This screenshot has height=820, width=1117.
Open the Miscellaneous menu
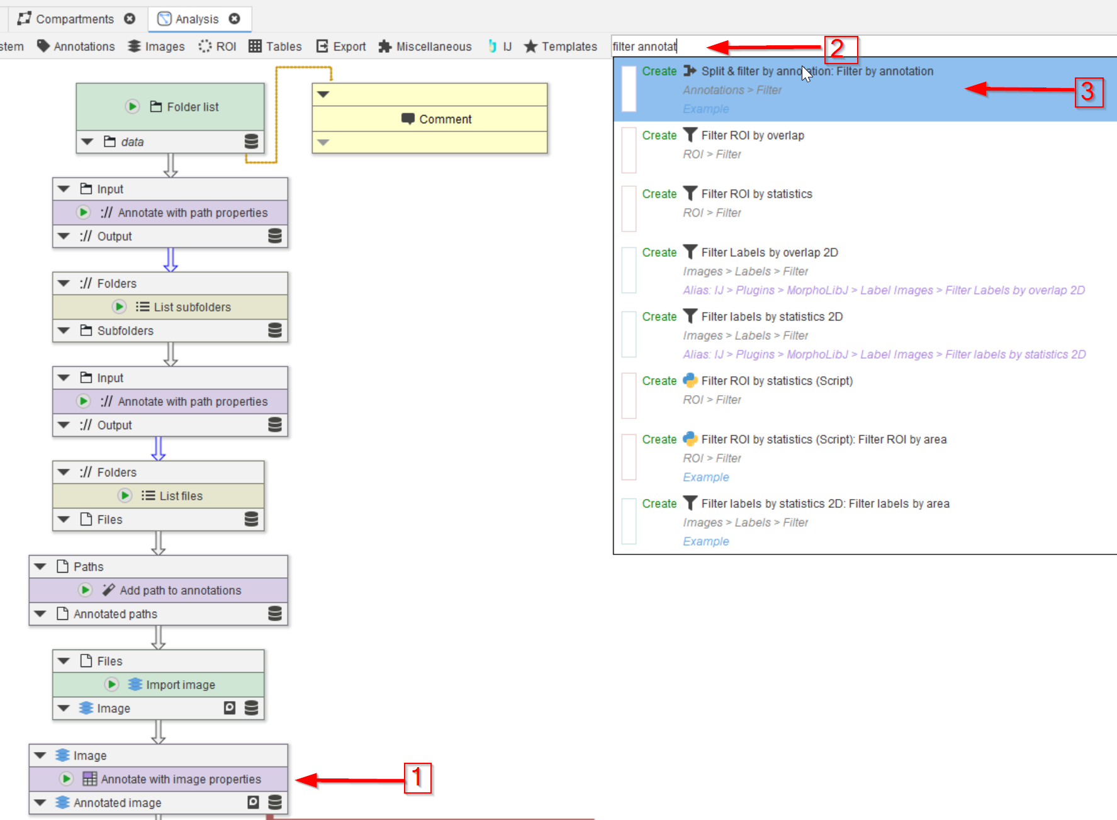(x=425, y=47)
